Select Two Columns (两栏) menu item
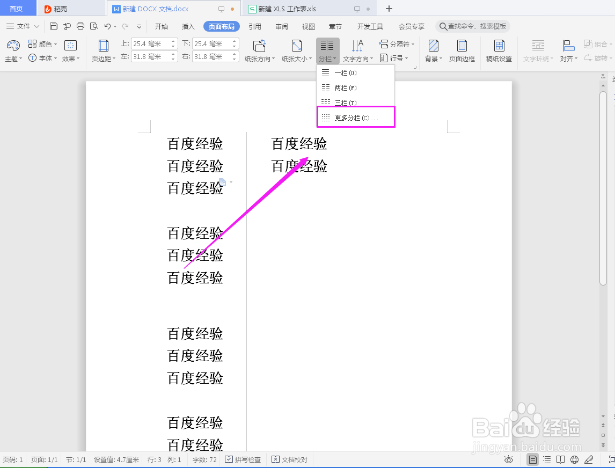 (355, 88)
